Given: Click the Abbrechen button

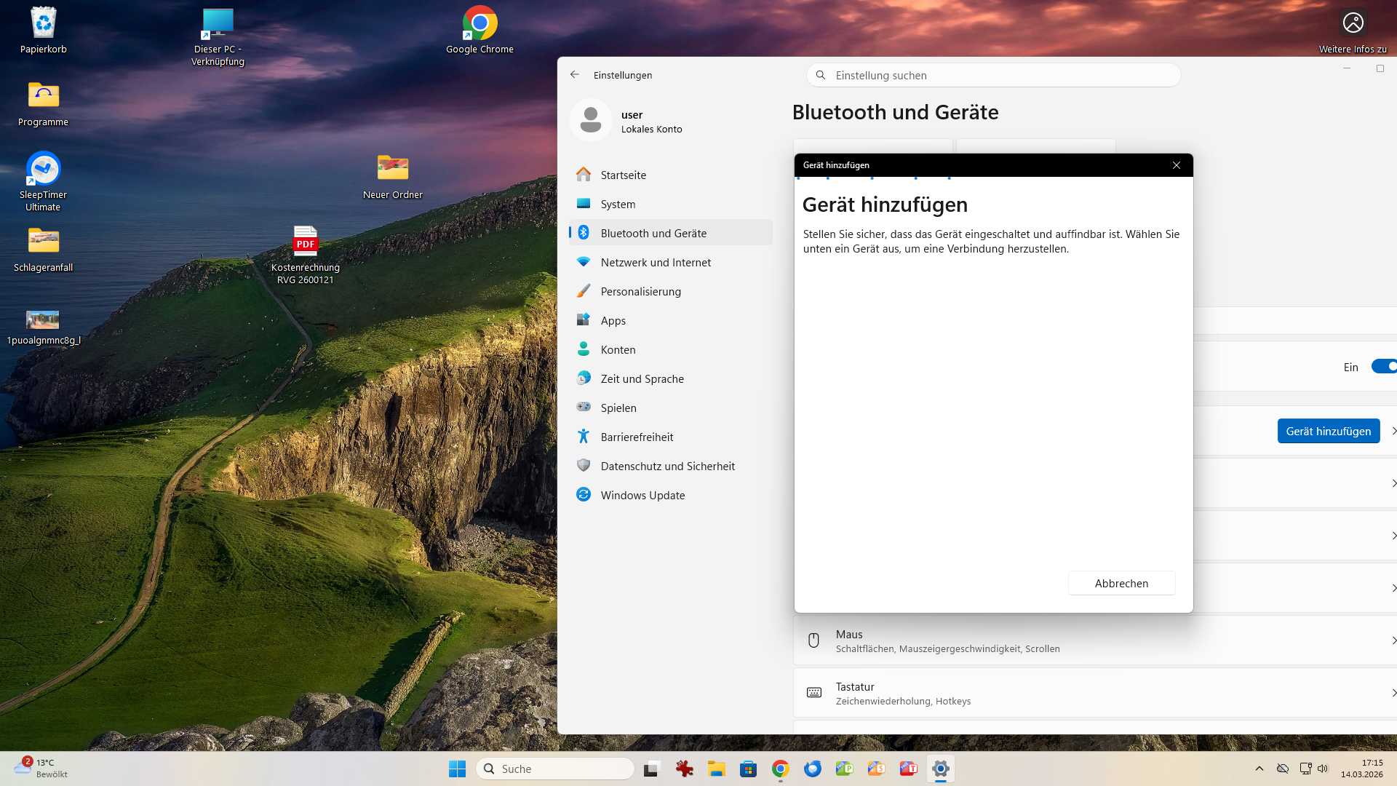Looking at the screenshot, I should click(x=1121, y=584).
